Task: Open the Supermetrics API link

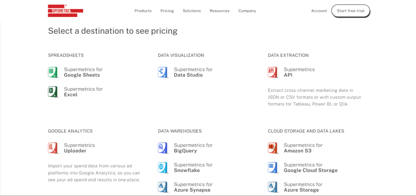Action: (299, 72)
